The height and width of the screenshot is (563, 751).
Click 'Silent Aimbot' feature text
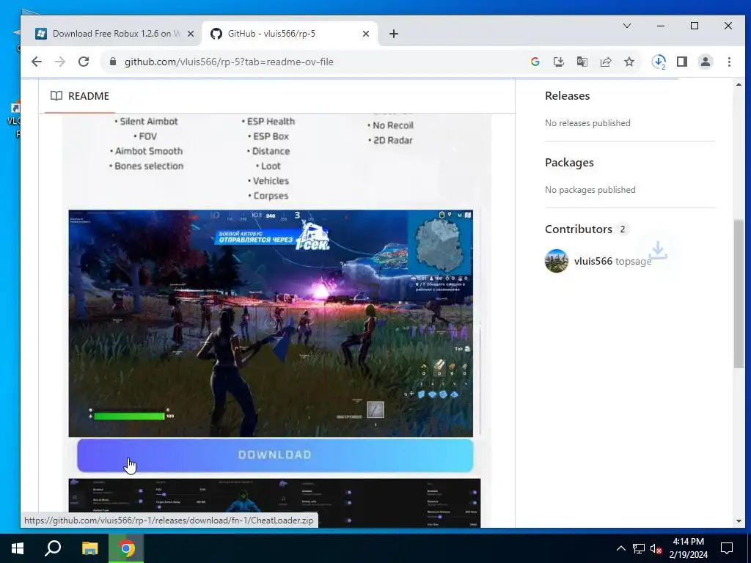148,121
